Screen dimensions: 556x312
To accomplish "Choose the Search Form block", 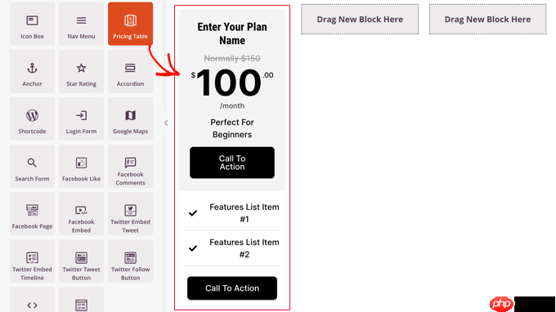I will tap(32, 166).
